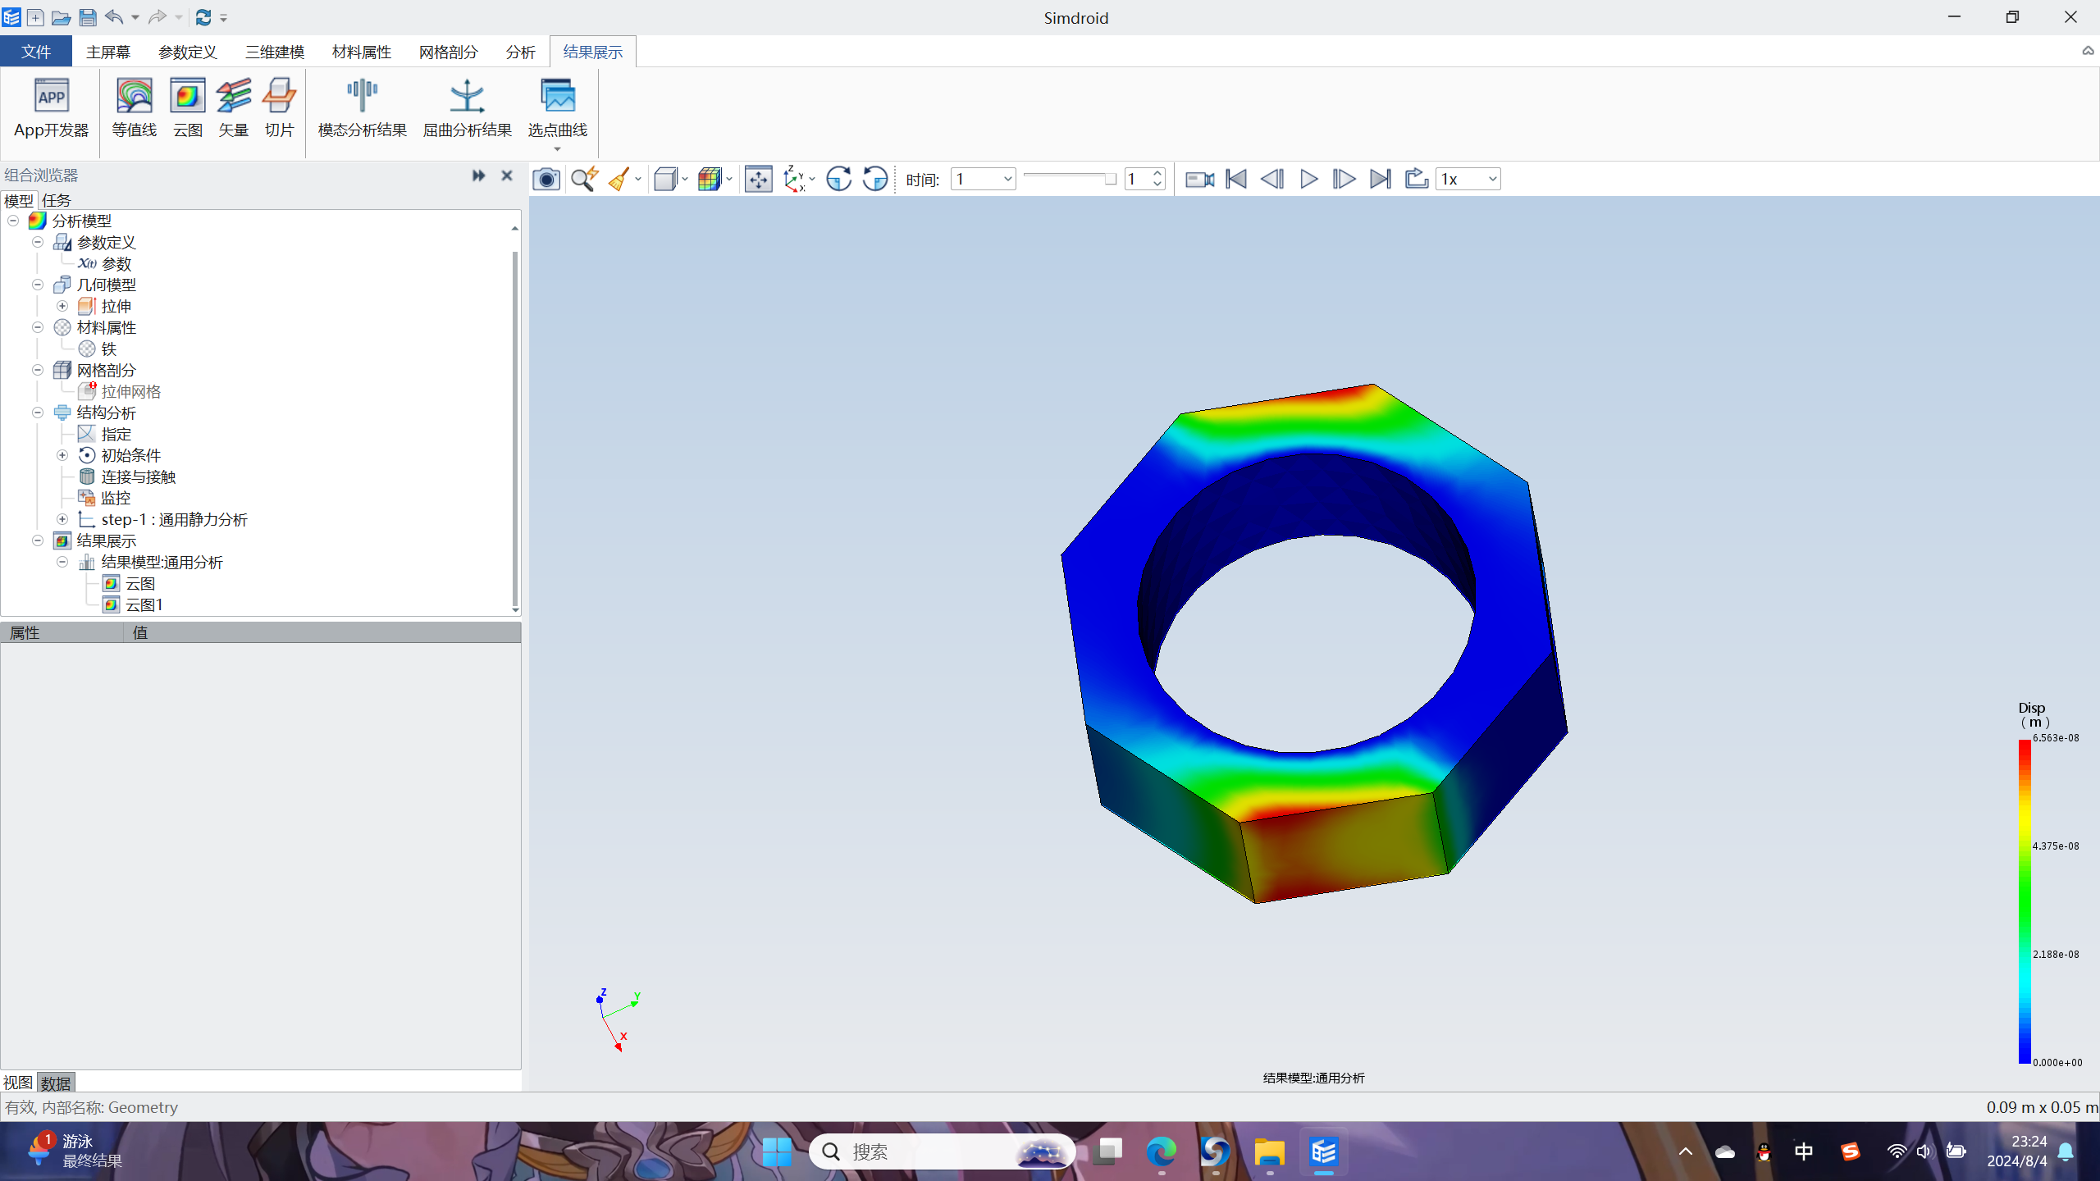2100x1181 pixels.
Task: Switch to the 三维建模 ribbon tab
Action: [x=275, y=52]
